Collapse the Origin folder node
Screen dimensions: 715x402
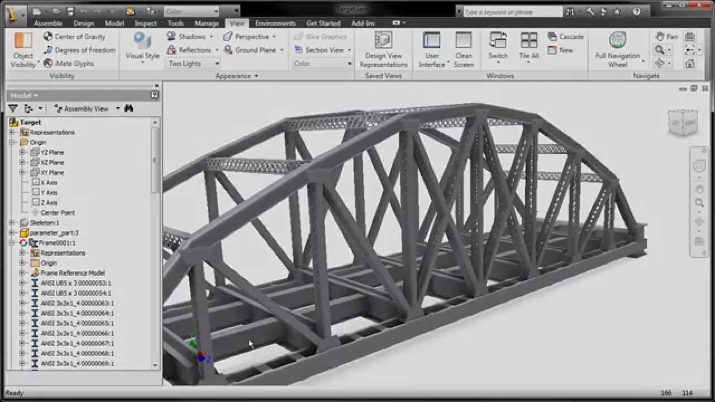click(12, 142)
